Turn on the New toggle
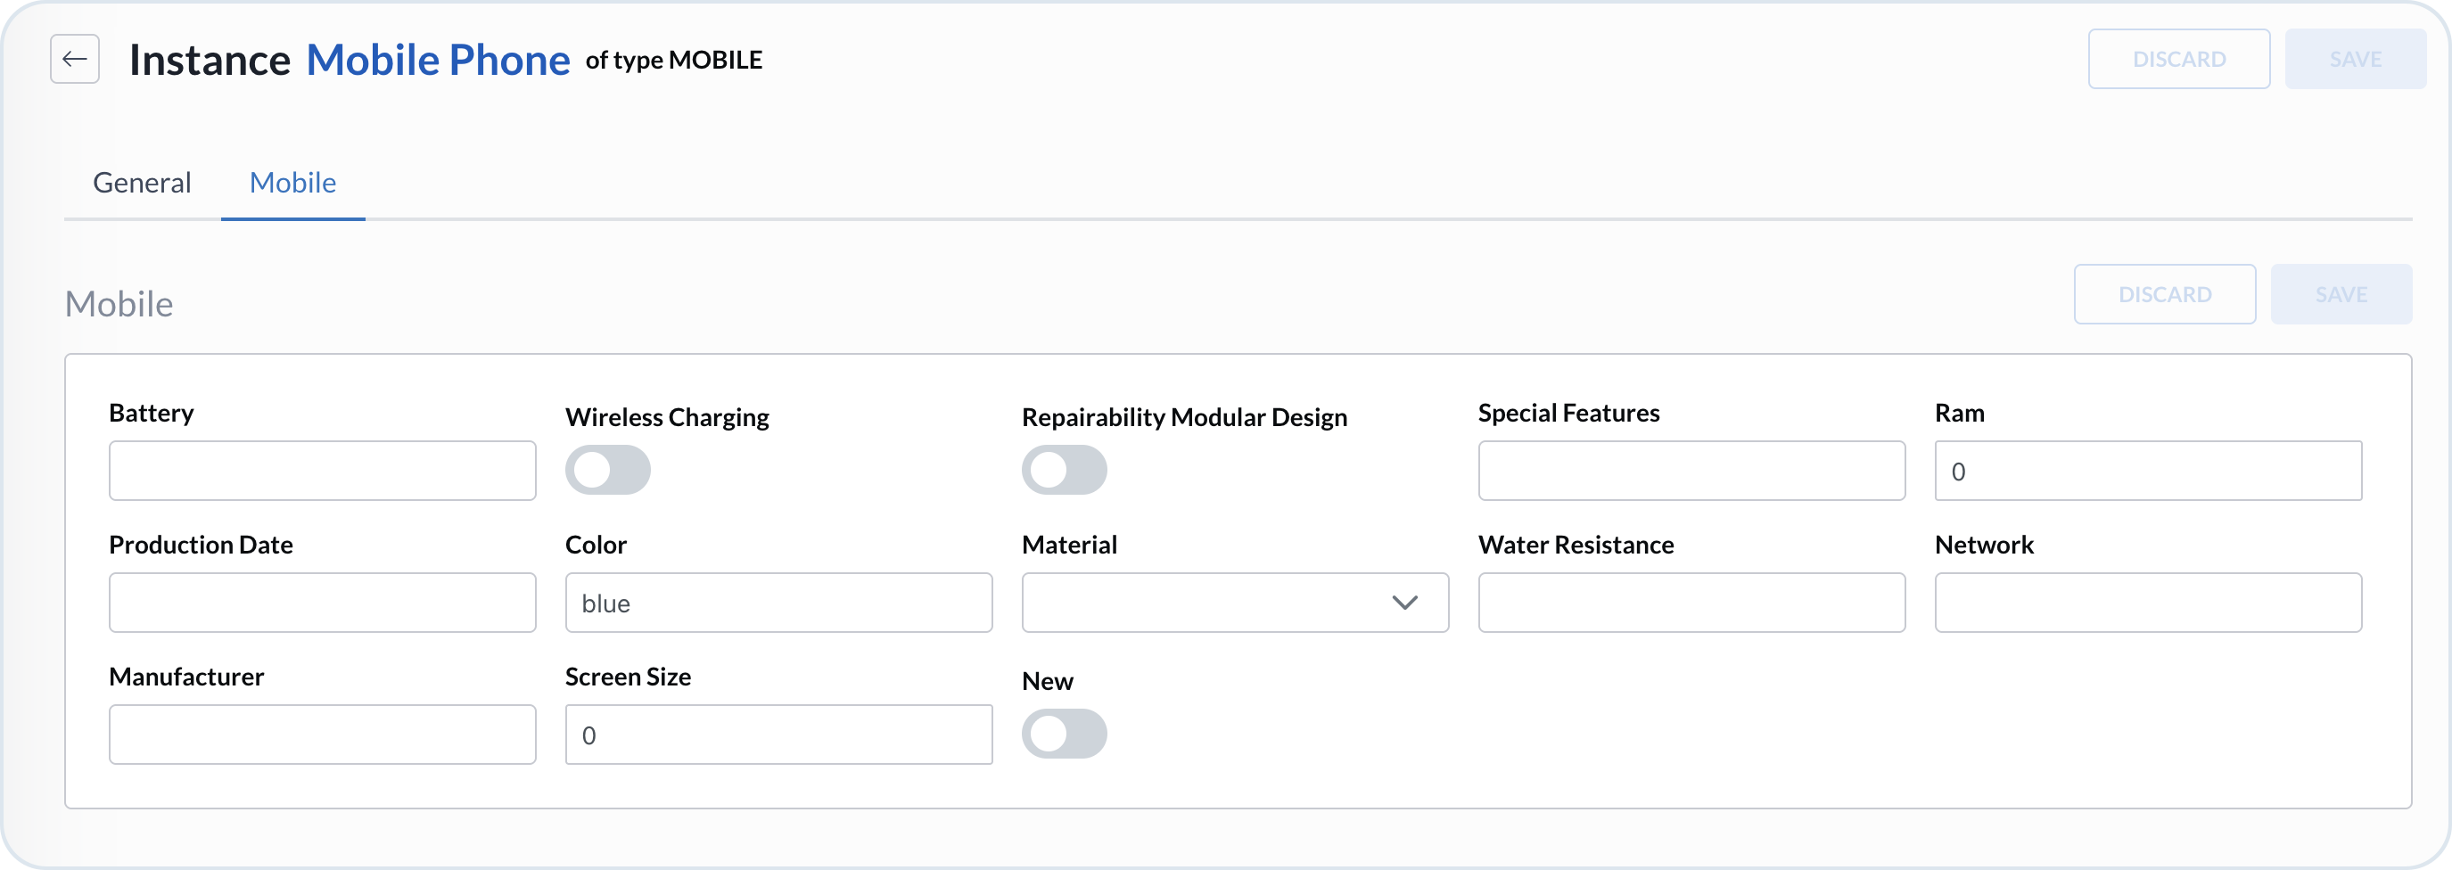Screen dimensions: 2452x870 tap(1066, 734)
